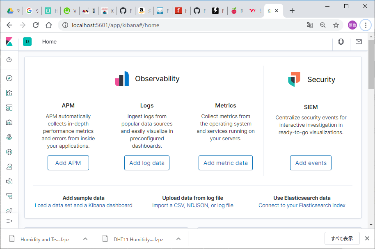
Task: Open Import a CSV, NDJSON, or log file
Action: pos(193,205)
